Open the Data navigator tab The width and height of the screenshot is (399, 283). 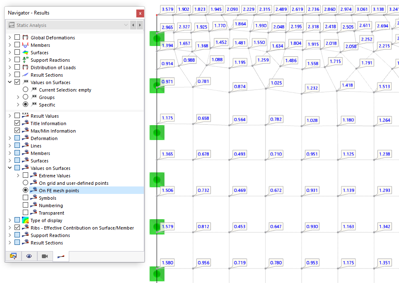tap(13, 256)
